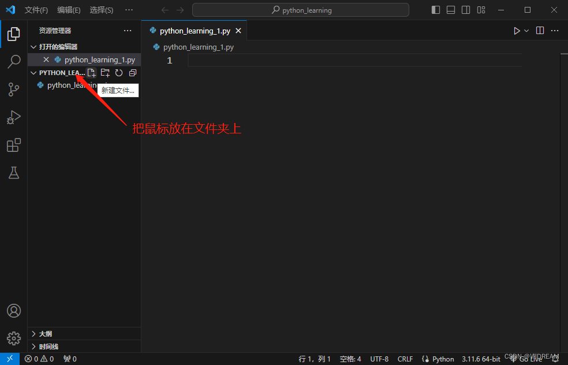Toggle the bottom panel layout icon

click(x=451, y=10)
